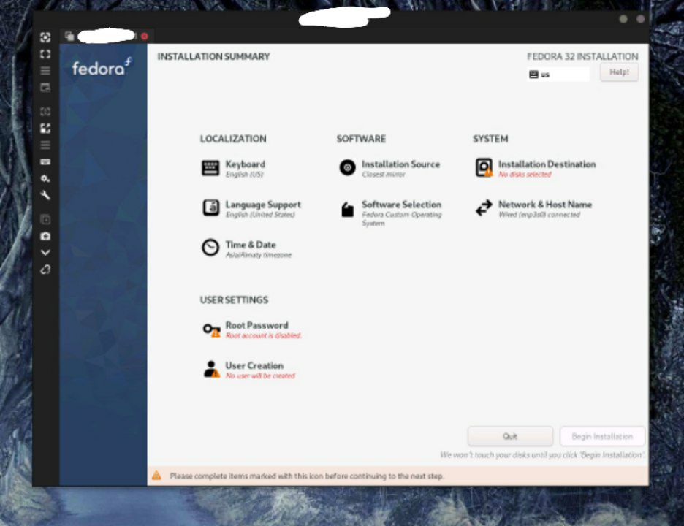
Task: Click the 'SYSTEM' section heading
Action: [x=490, y=139]
